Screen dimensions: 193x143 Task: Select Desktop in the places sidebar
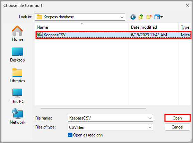click(17, 55)
